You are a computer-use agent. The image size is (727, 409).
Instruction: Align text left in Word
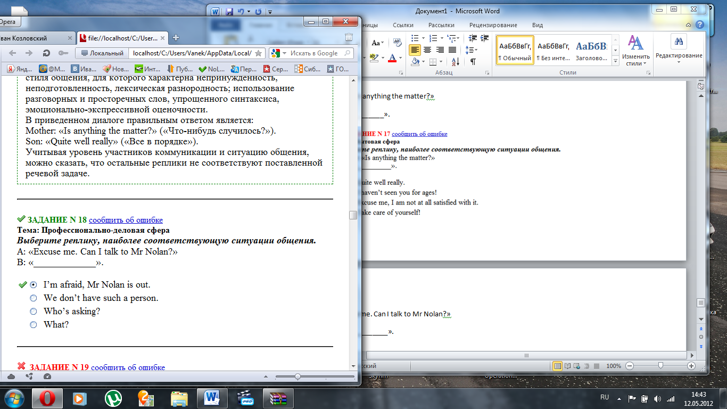click(x=415, y=50)
